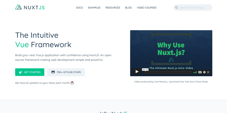Open the DOCS menu item

click(x=79, y=8)
